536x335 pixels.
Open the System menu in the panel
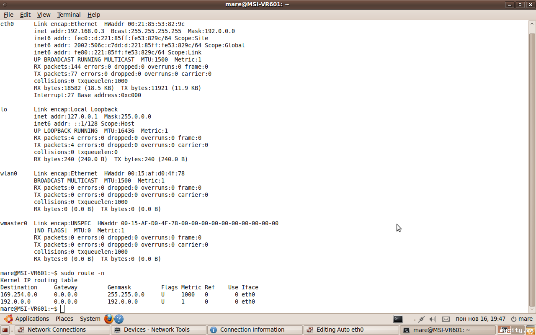(x=90, y=319)
